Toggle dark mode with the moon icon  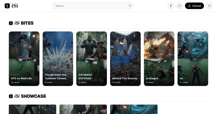(180, 6)
